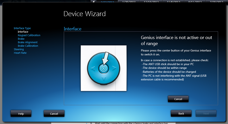The image size is (228, 124).
Task: Select Brake Calibration step
Action: click(28, 46)
